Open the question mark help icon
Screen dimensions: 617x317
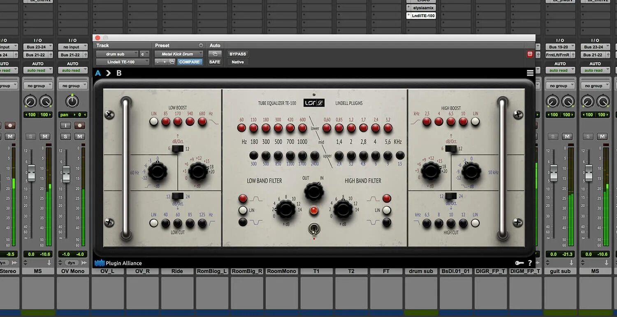(530, 263)
